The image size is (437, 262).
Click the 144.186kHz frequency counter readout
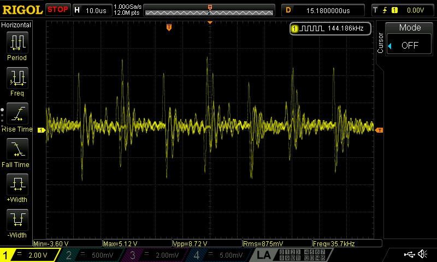[x=346, y=28]
